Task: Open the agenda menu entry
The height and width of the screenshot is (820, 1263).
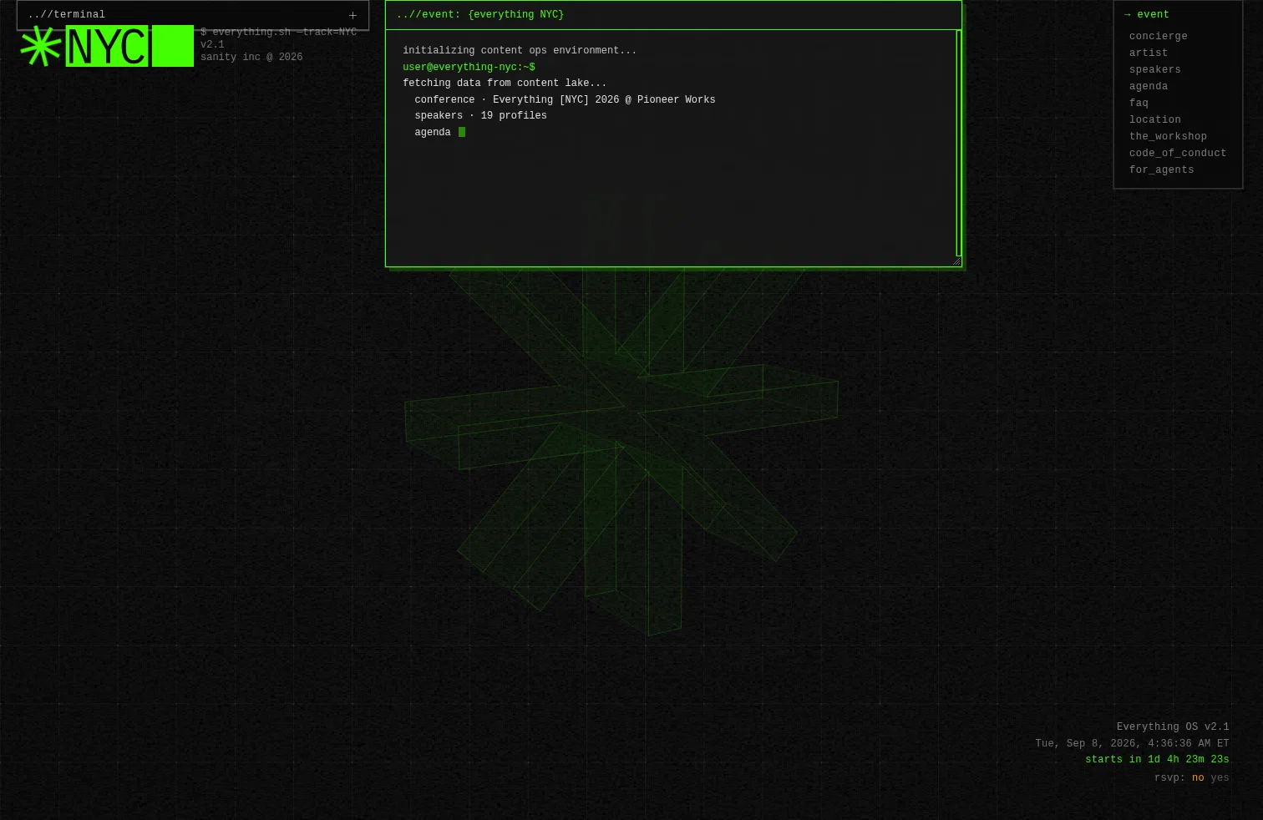Action: click(1149, 87)
